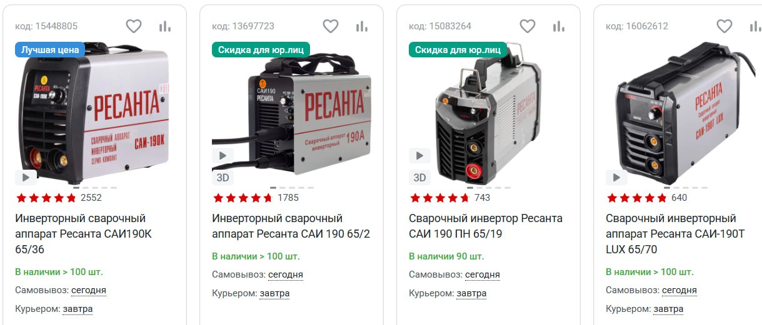Click heart icon for САИ 190 ПН

[528, 26]
